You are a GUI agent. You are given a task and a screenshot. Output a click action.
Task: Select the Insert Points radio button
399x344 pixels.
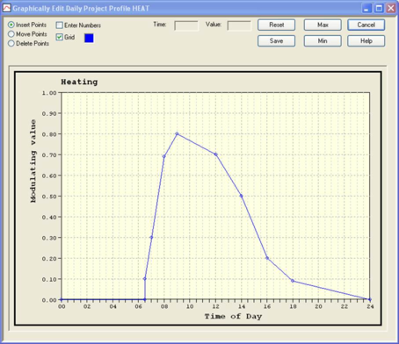(x=11, y=25)
